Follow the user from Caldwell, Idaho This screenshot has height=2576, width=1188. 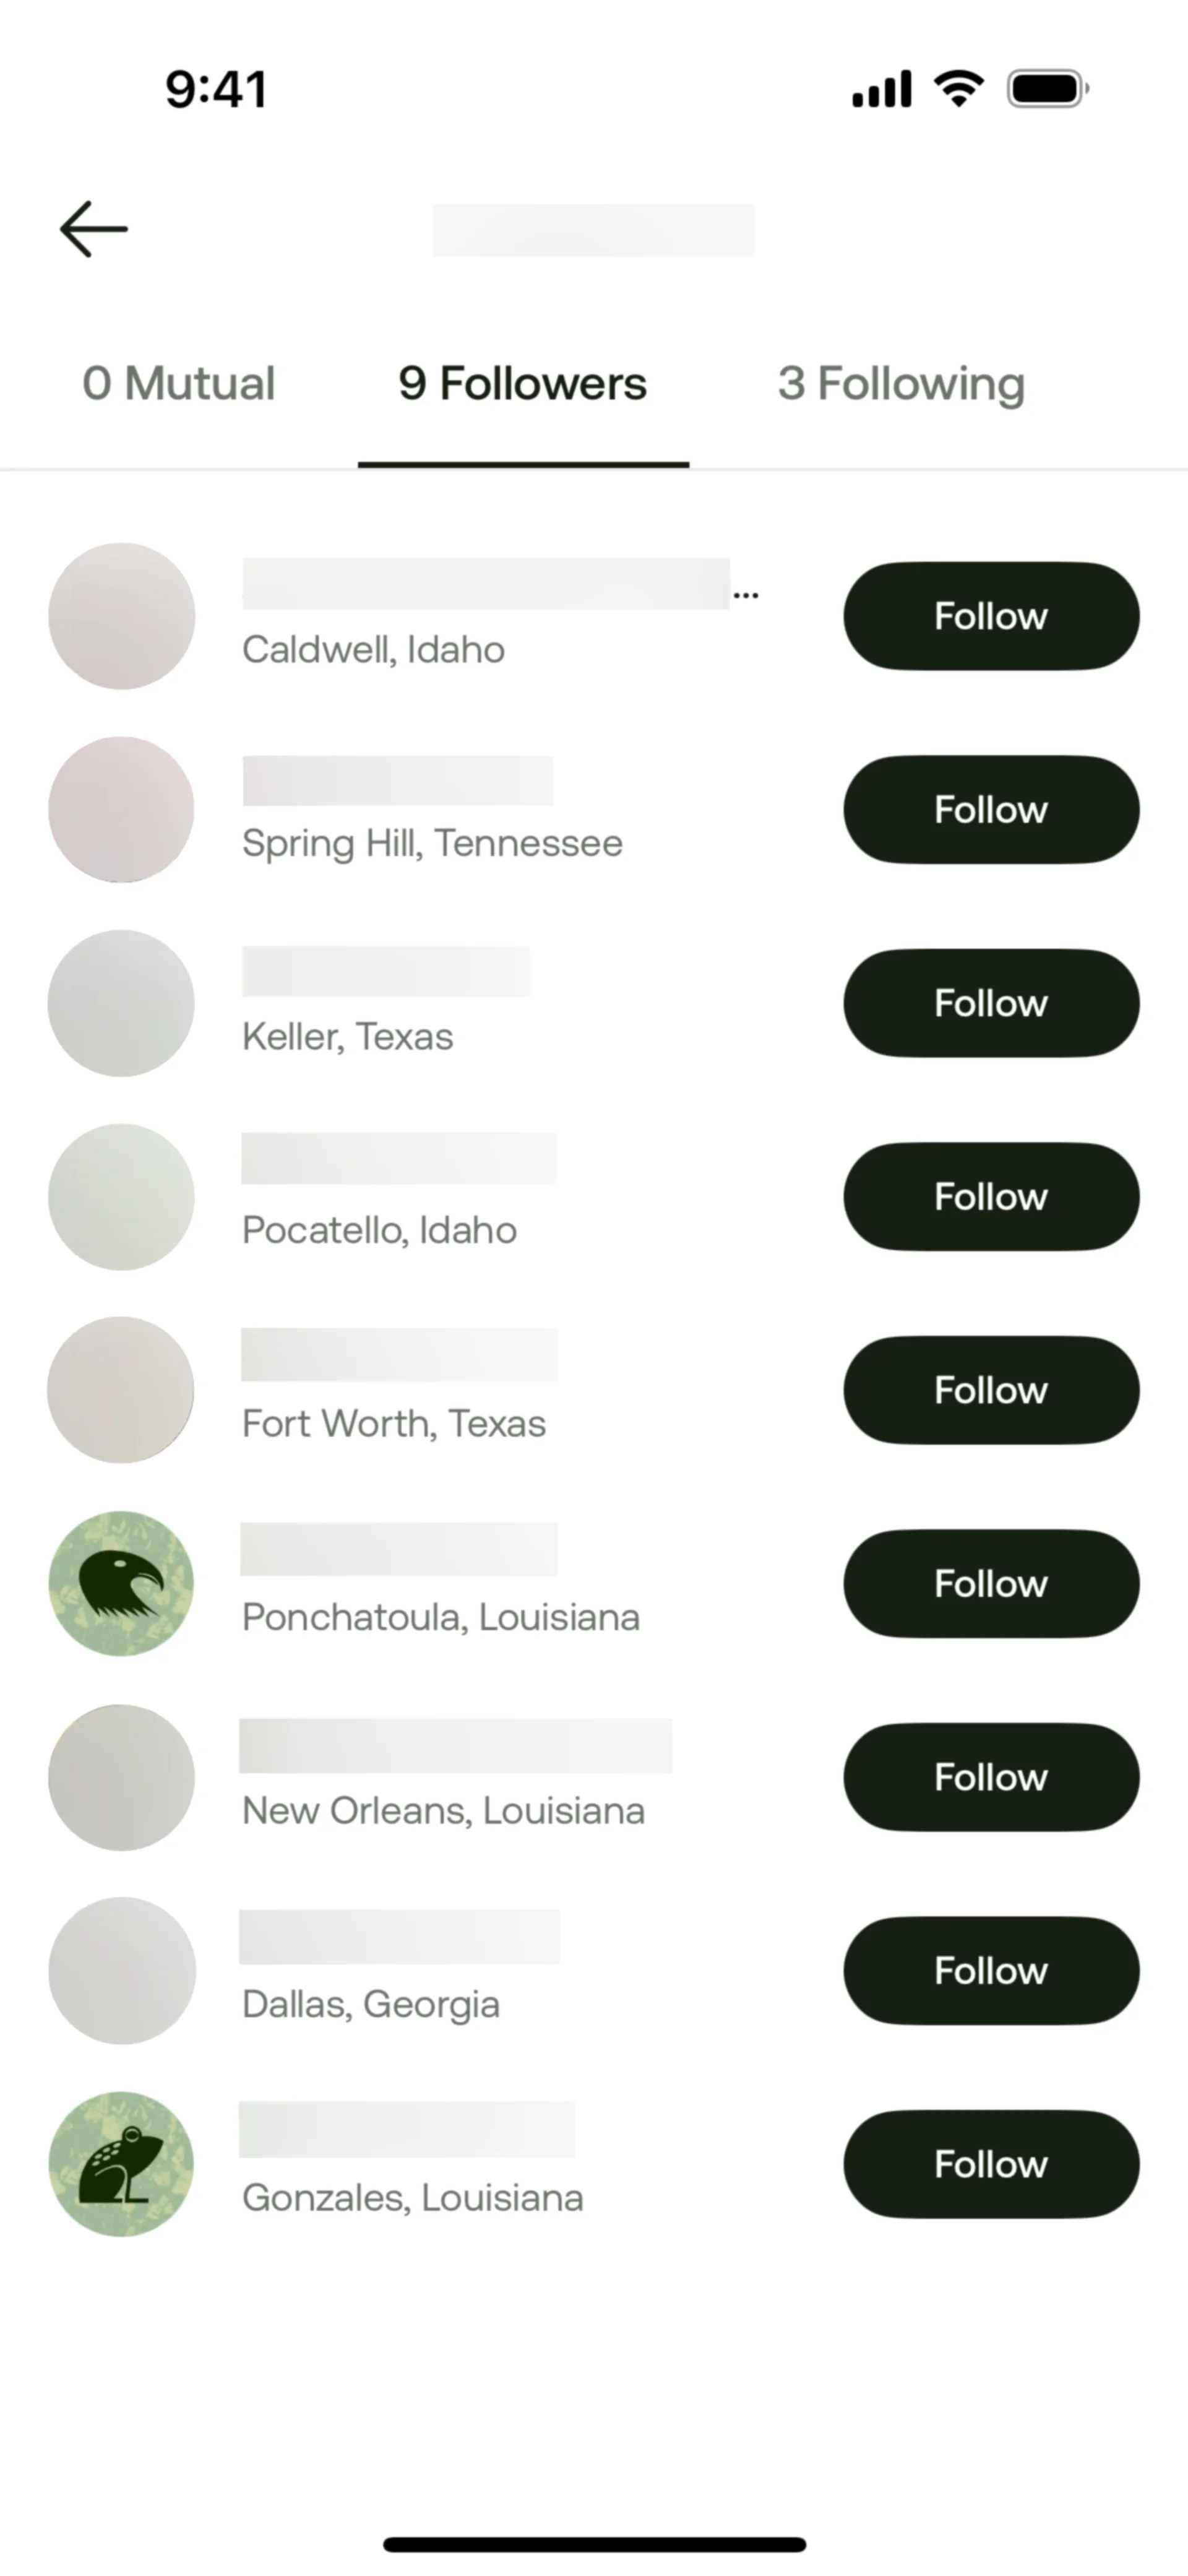click(990, 616)
